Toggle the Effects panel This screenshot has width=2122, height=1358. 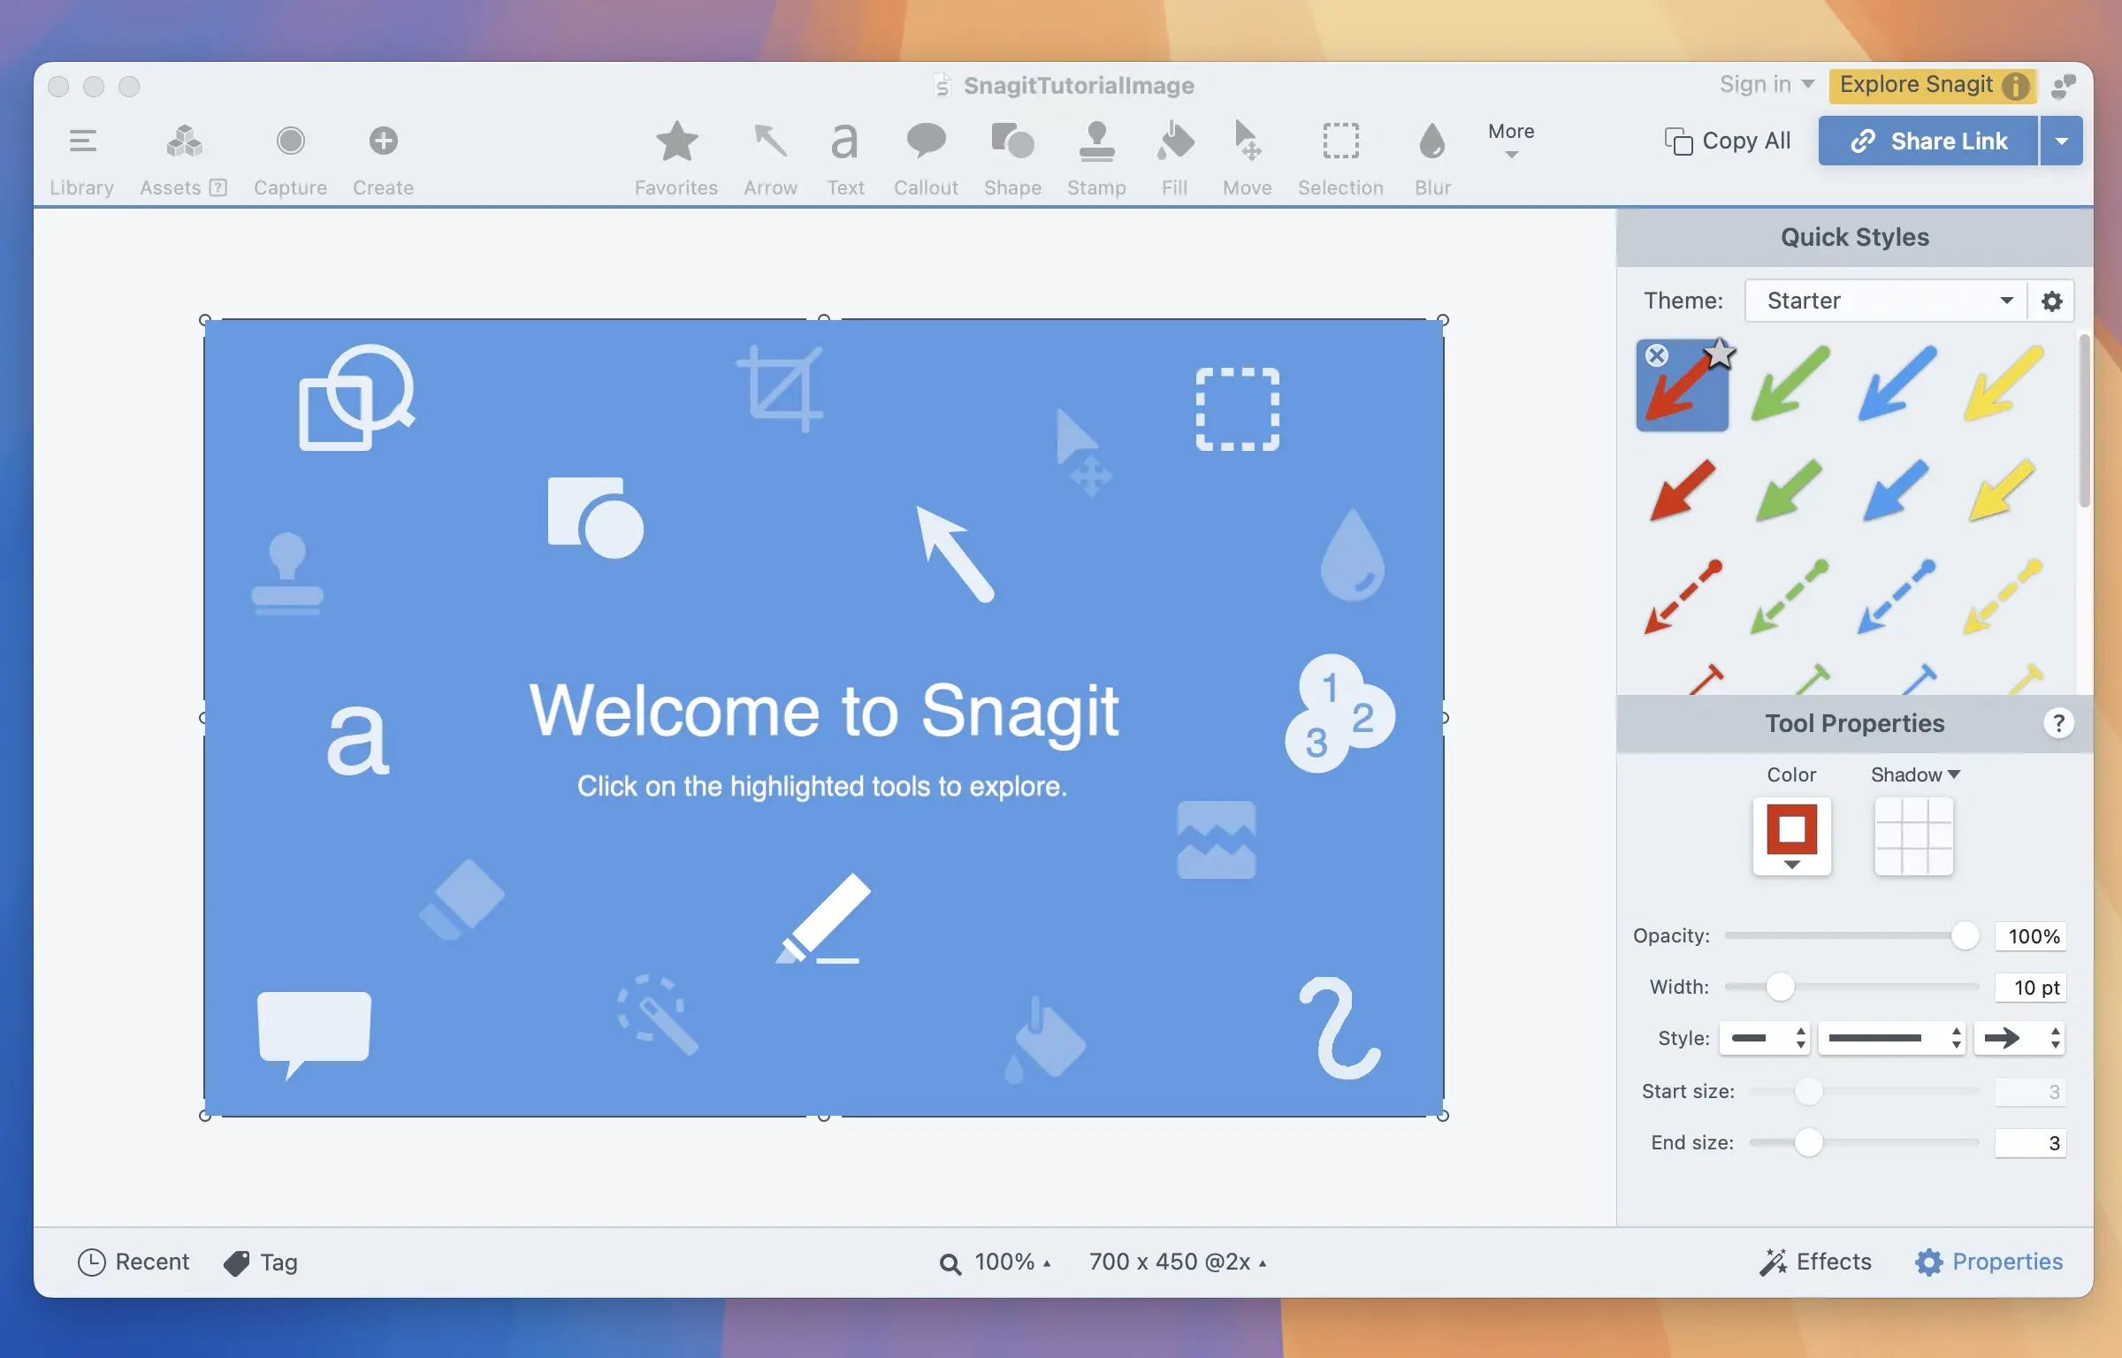(1815, 1262)
